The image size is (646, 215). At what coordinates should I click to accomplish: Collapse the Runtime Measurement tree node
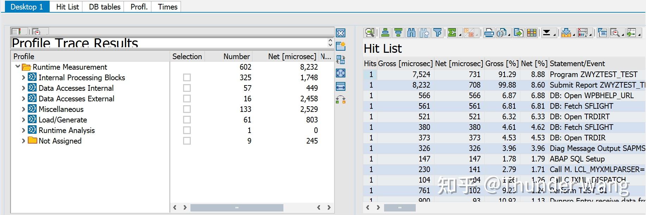18,67
